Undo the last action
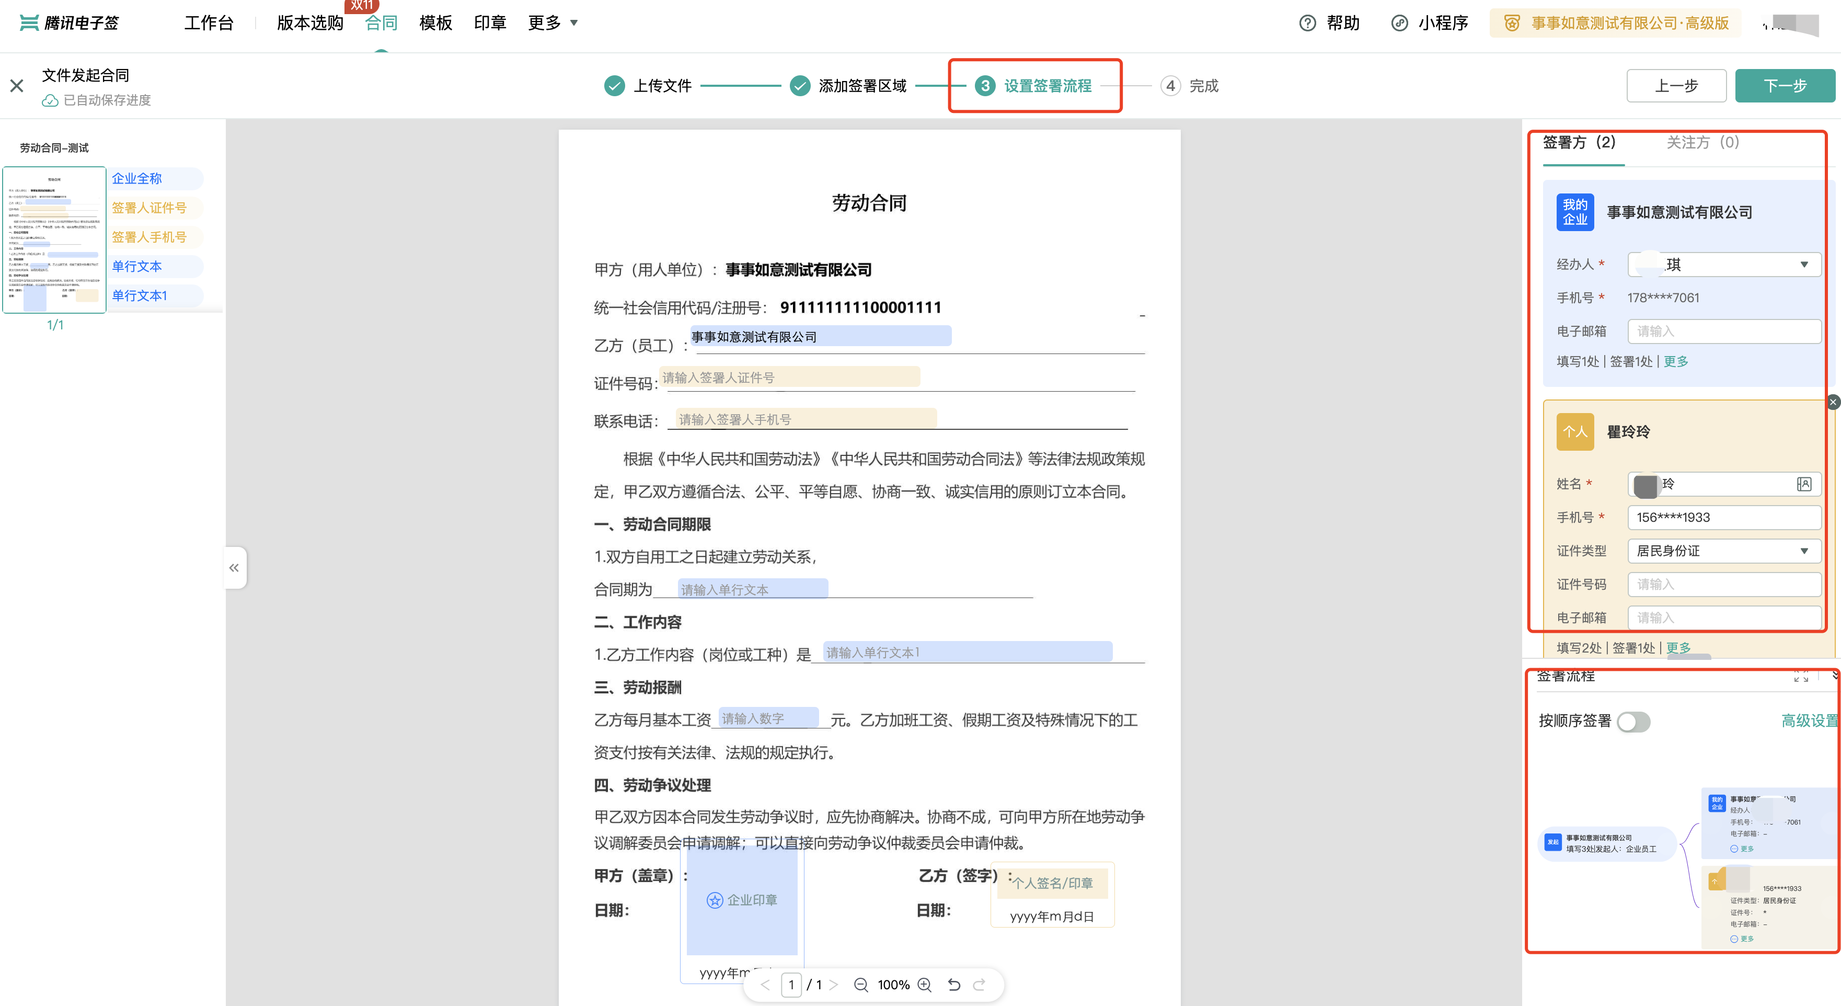 [954, 985]
